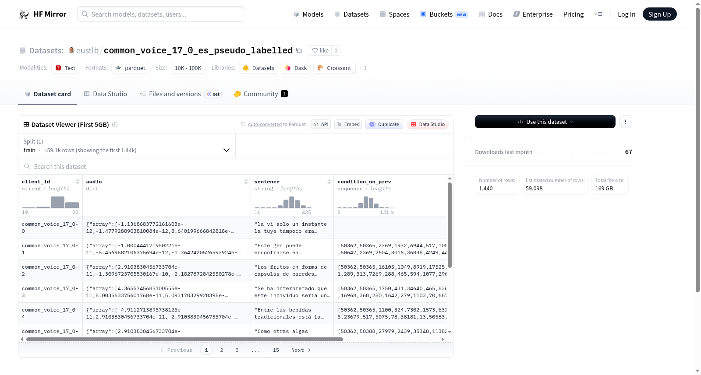Click the xet badge on Files tab

(213, 94)
